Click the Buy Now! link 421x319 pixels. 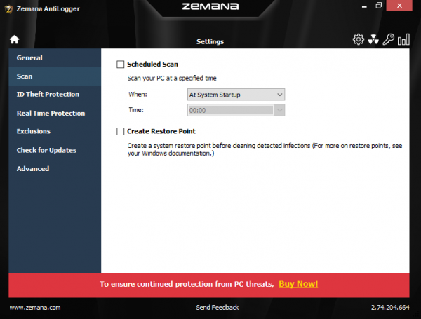(x=298, y=284)
